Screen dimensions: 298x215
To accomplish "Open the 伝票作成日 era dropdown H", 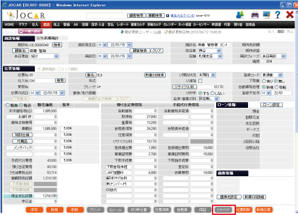I will [35, 93].
